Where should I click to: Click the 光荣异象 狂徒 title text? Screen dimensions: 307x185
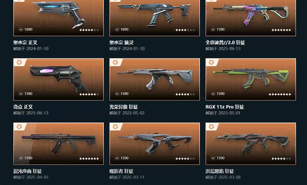click(x=124, y=107)
